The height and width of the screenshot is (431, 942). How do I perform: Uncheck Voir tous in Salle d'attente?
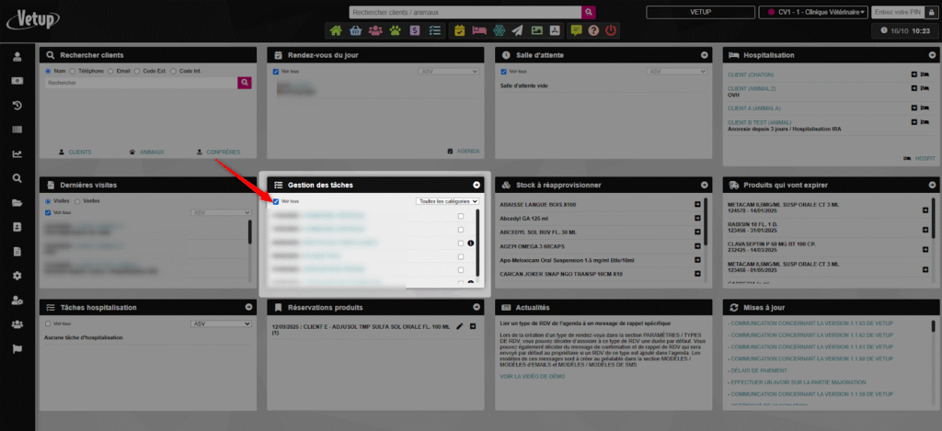pos(503,71)
